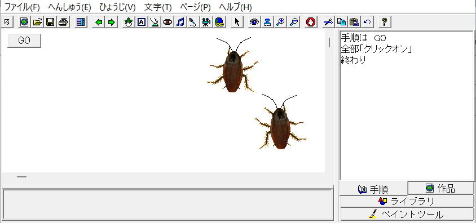This screenshot has height=223, width=476.
Task: Switch to the 作品 tab
Action: click(441, 188)
